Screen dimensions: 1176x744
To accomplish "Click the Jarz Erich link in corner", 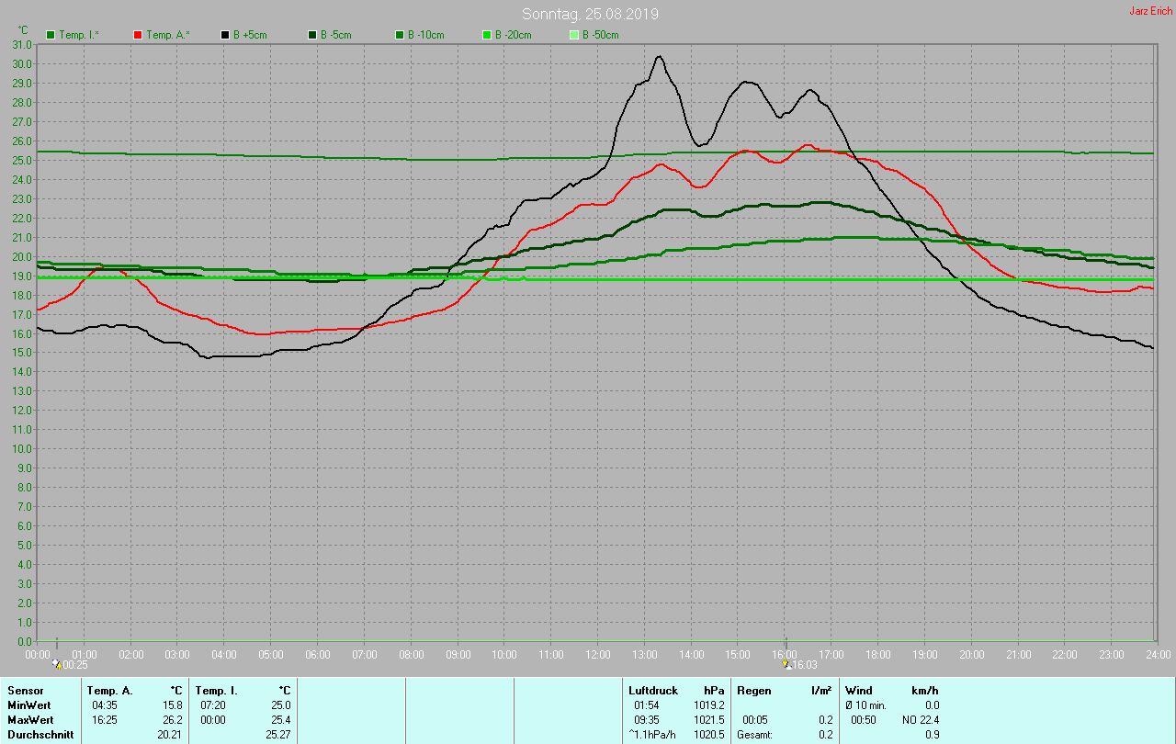I will pos(1150,11).
